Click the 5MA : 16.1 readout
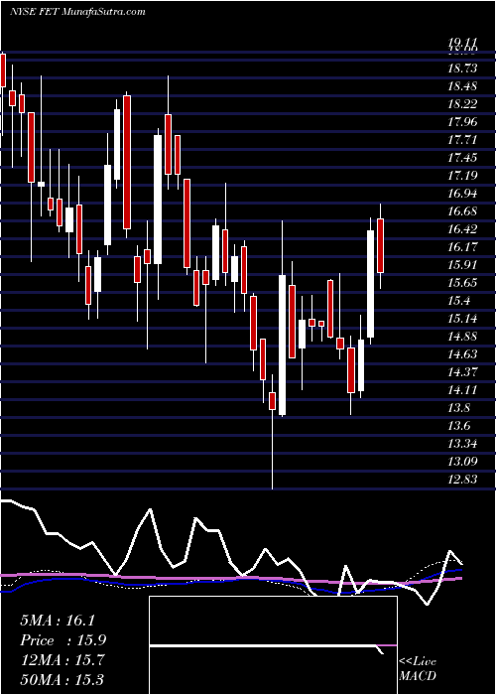496x695 pixels. coord(58,621)
